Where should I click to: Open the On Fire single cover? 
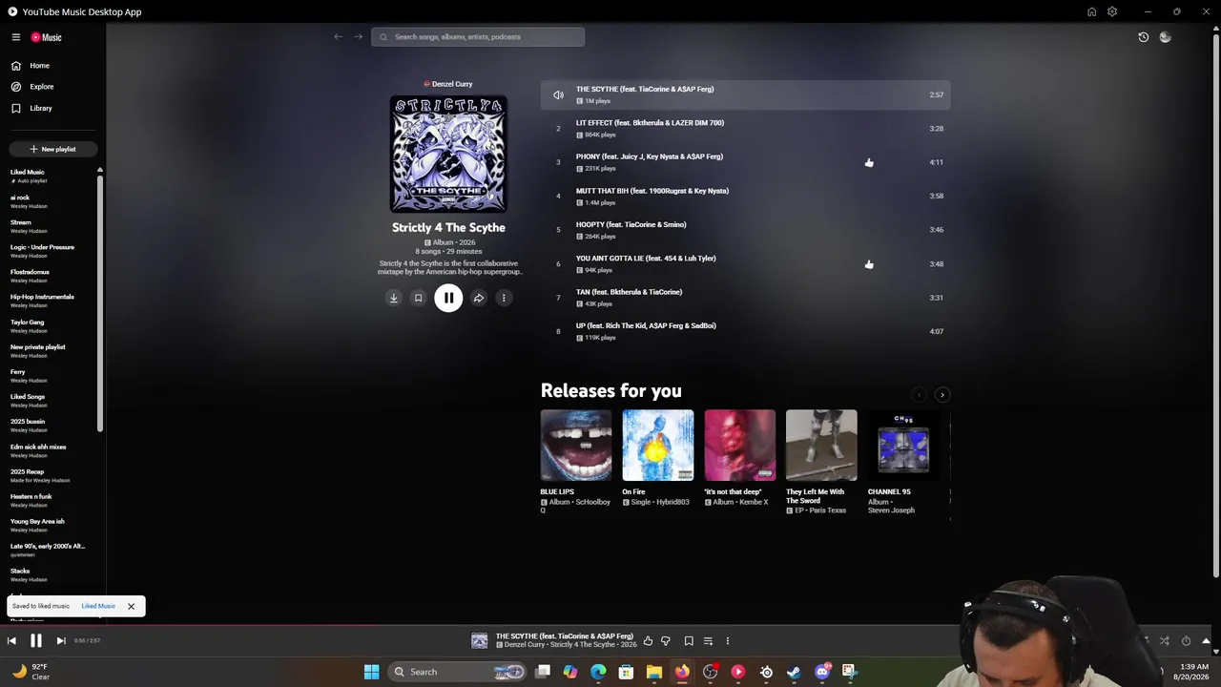pyautogui.click(x=658, y=446)
